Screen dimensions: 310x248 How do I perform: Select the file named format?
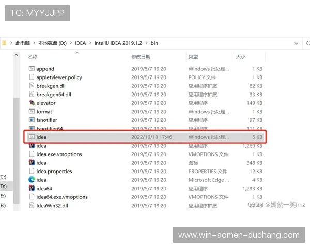(44, 112)
